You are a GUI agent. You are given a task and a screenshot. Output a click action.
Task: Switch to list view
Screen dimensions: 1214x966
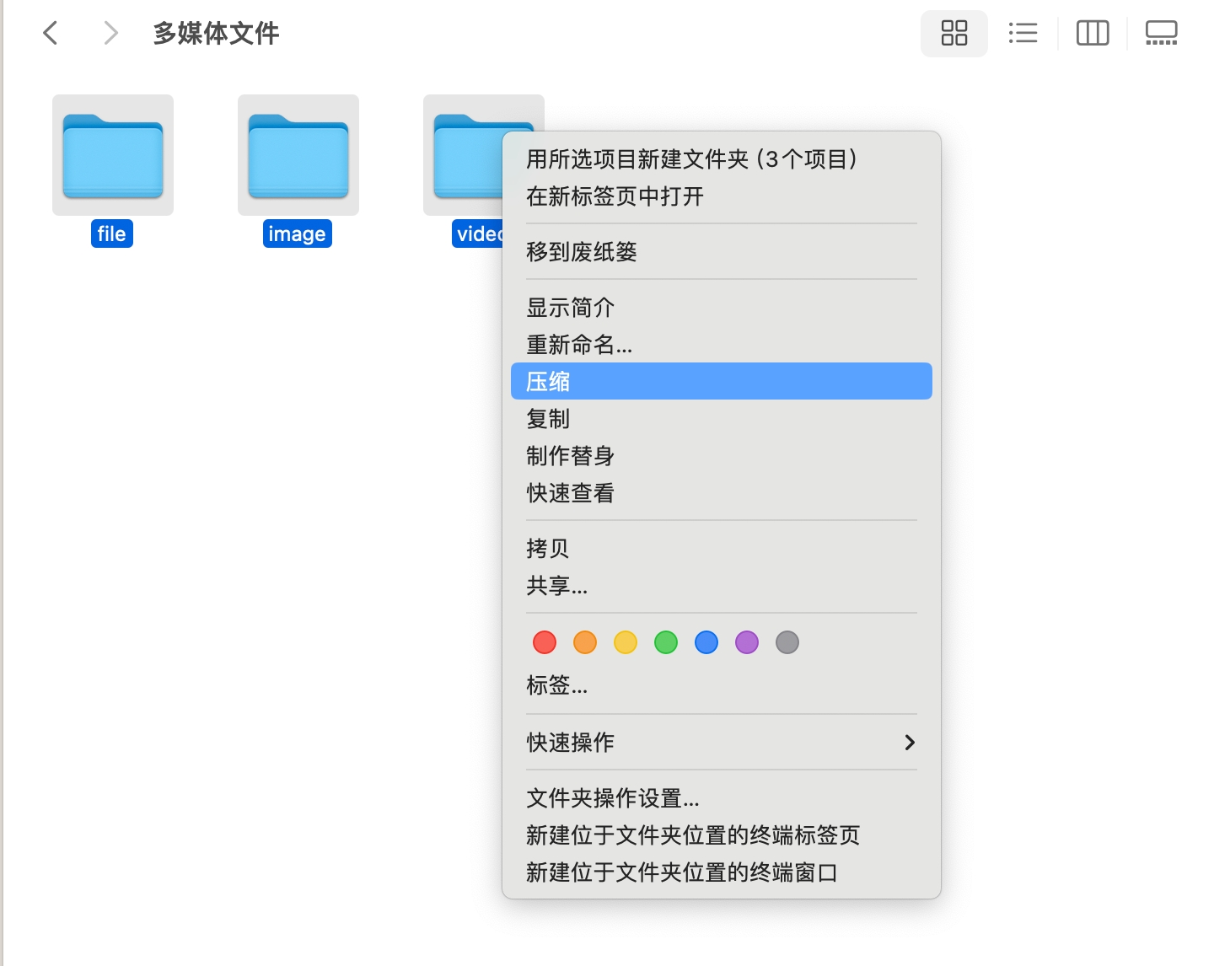(x=1023, y=34)
